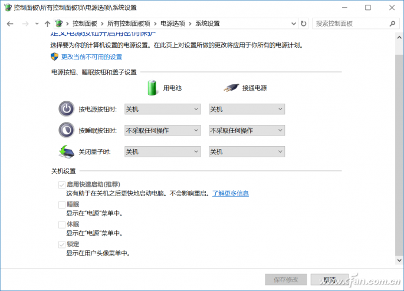Screen dimensions: 404x291
Task: Open sleep button on-battery dropdown
Action: (163, 130)
